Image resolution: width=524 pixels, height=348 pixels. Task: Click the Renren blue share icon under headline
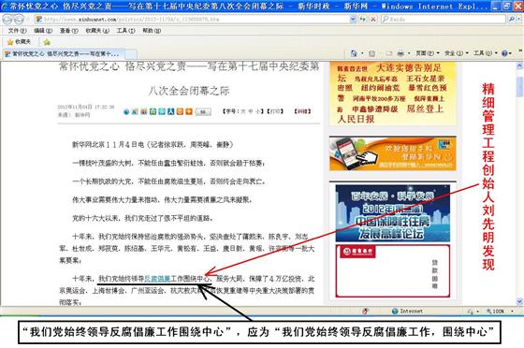click(x=170, y=111)
